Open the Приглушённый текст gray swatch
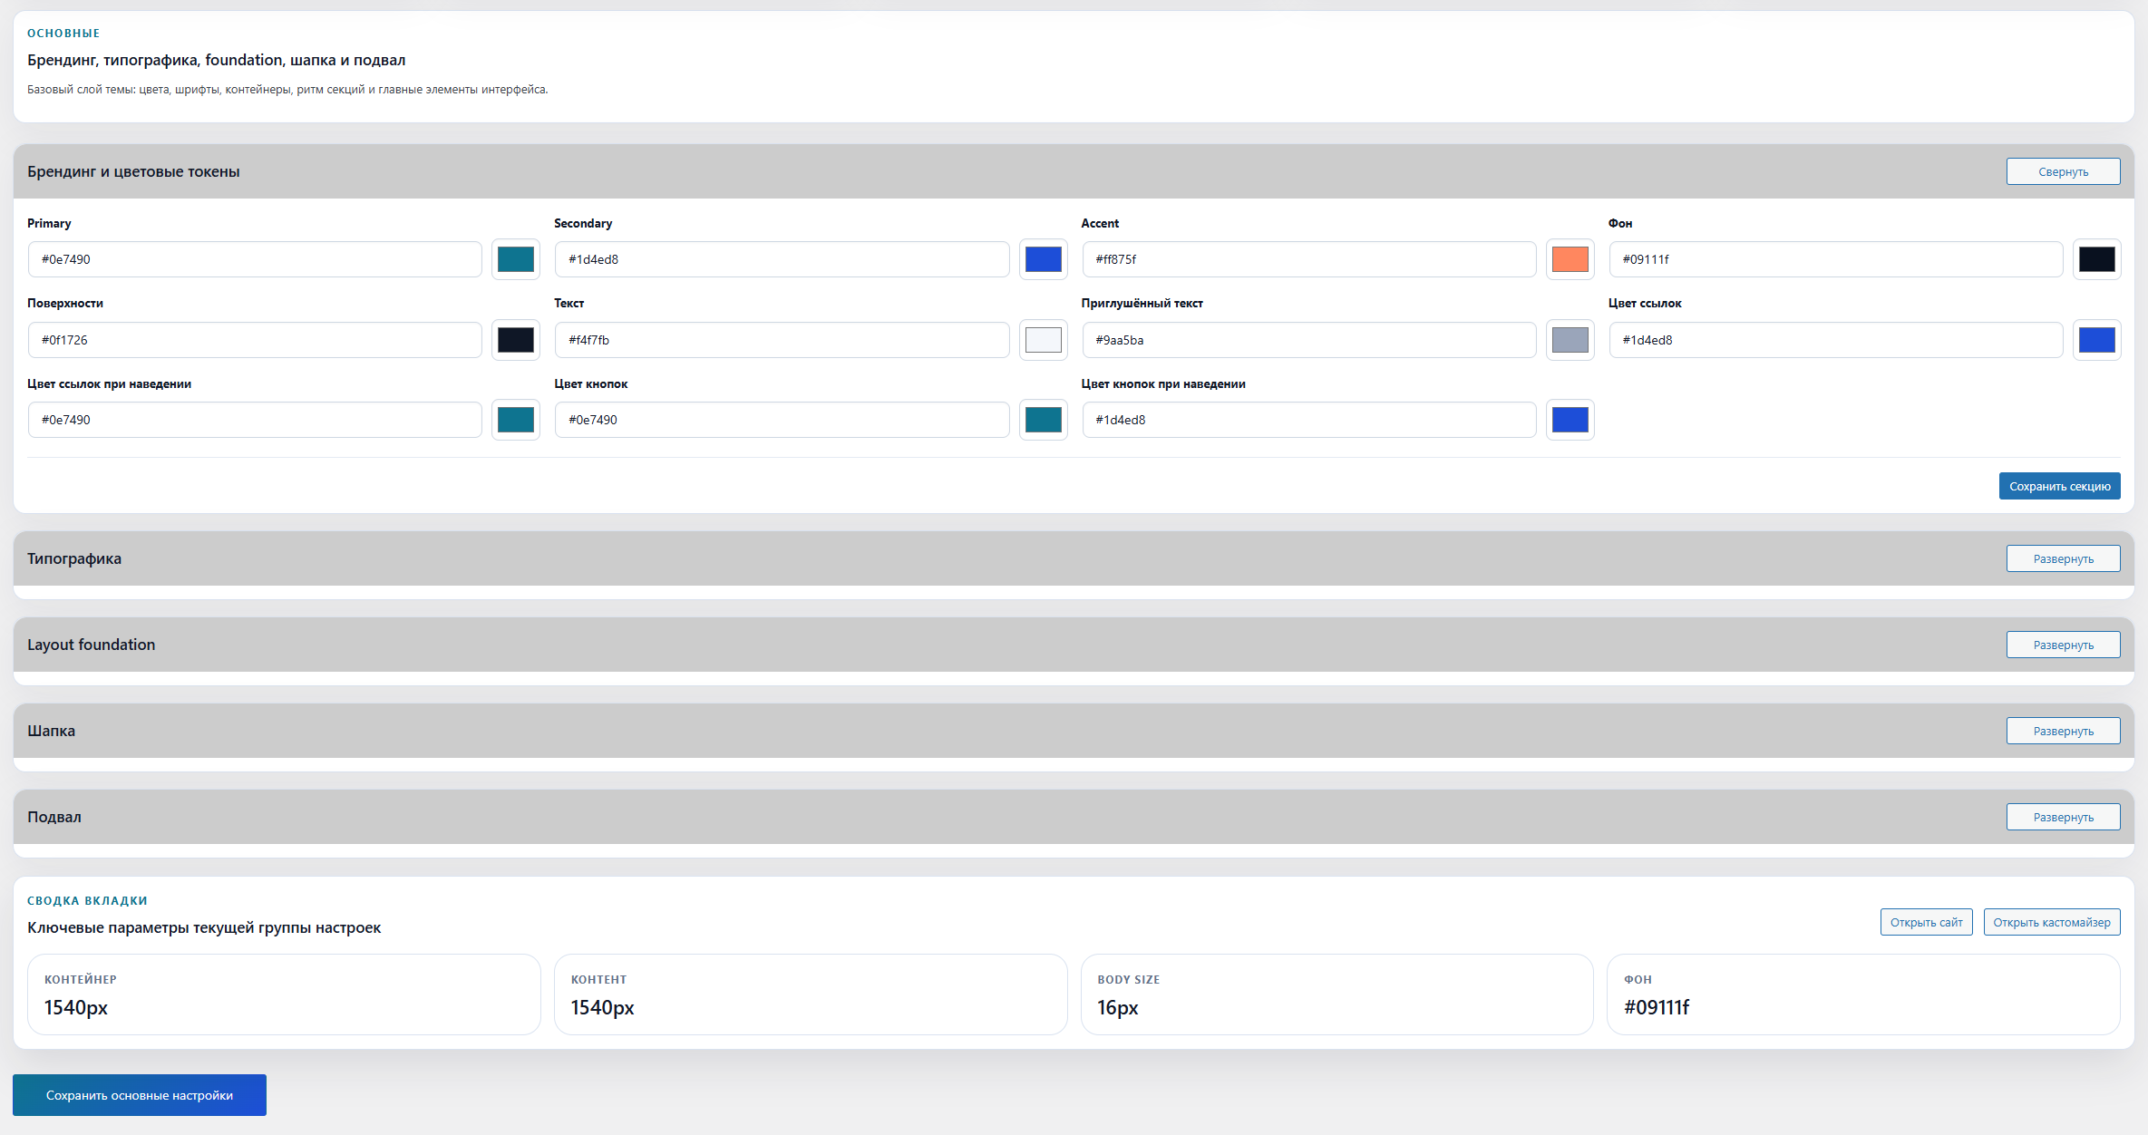The height and width of the screenshot is (1135, 2148). tap(1570, 340)
